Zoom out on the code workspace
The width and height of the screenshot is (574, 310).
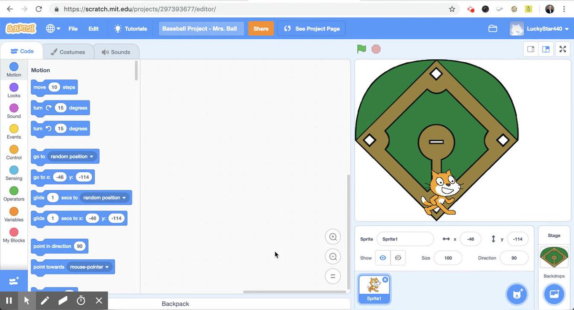coord(333,256)
